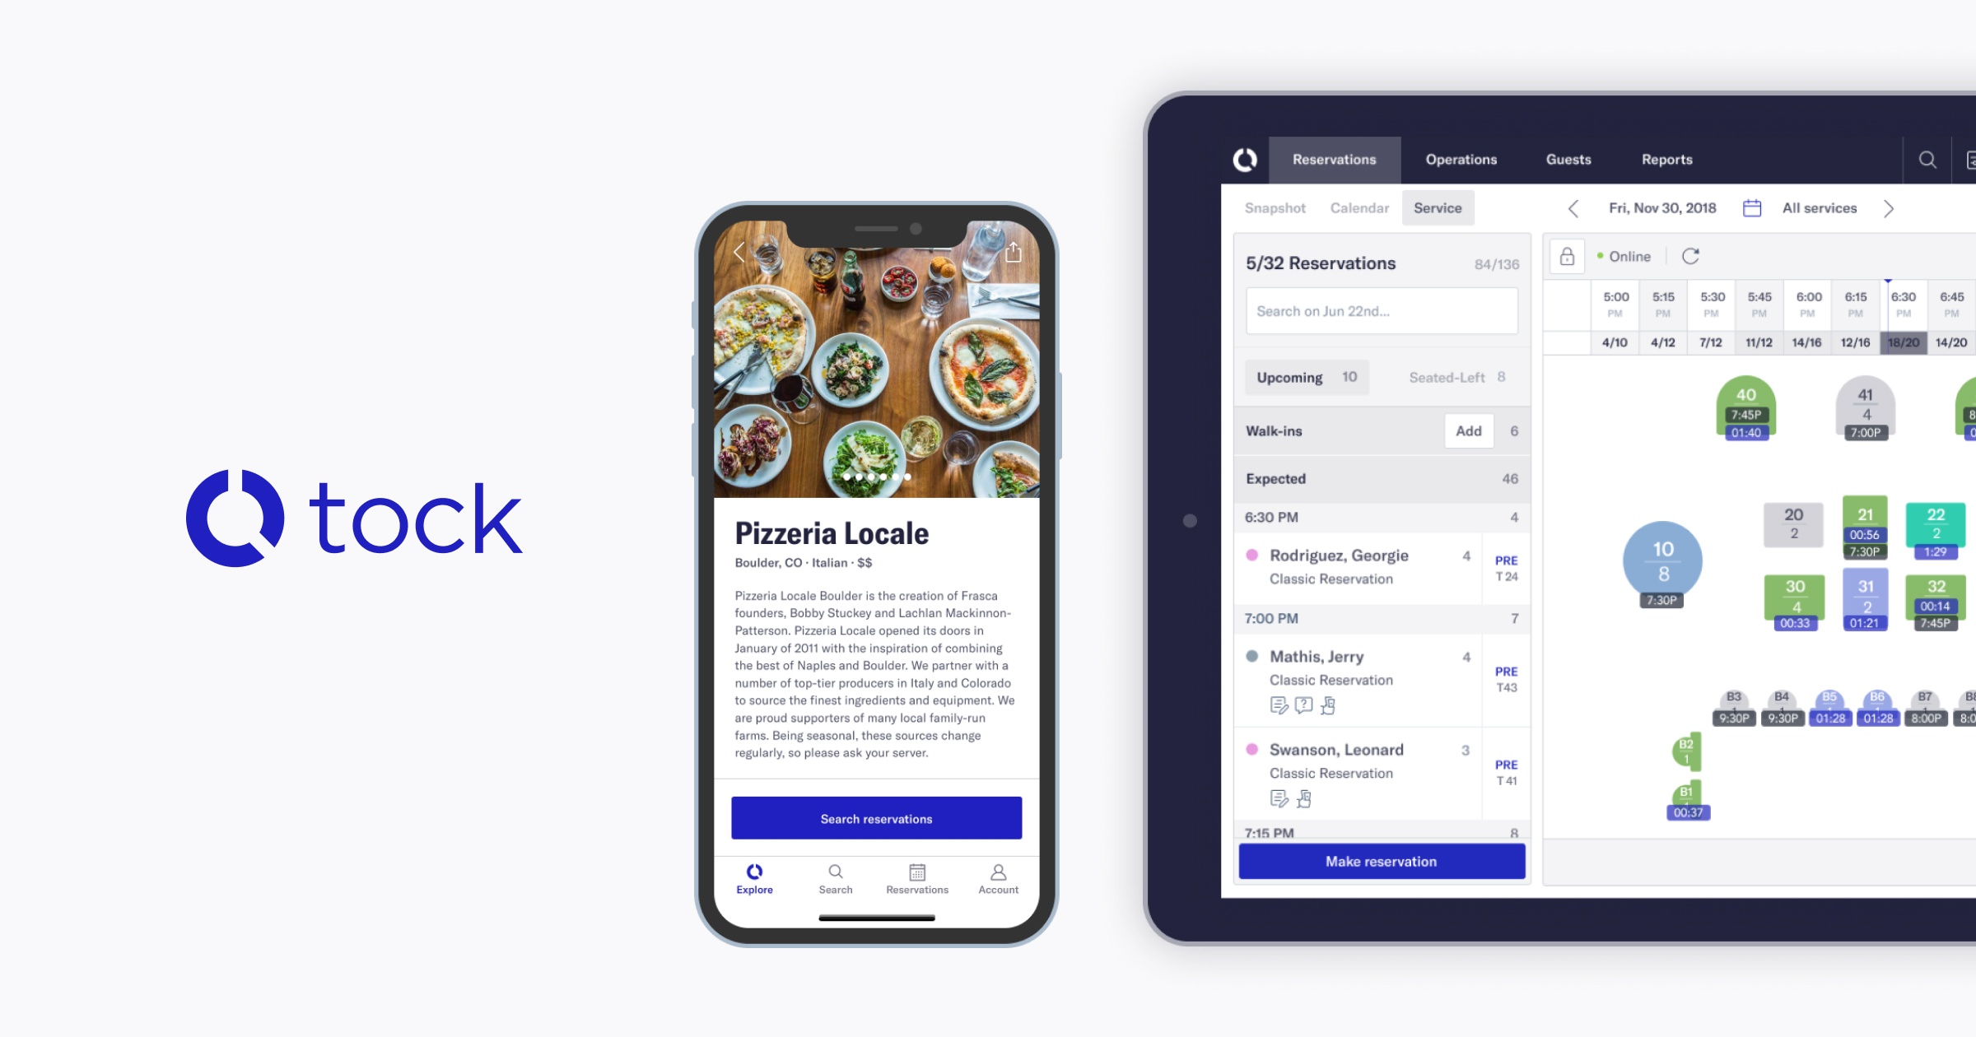Click the Make reservation blue button
1976x1037 pixels.
pyautogui.click(x=1382, y=861)
